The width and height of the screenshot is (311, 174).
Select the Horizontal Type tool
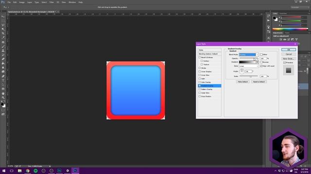click(3, 81)
